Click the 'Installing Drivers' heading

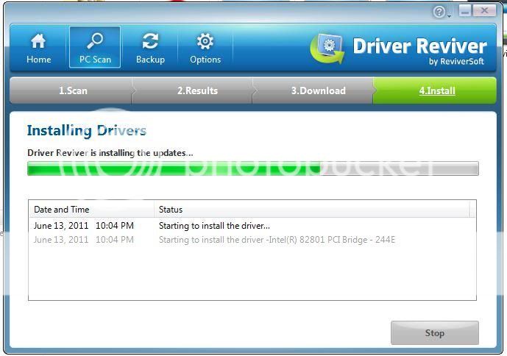click(x=87, y=131)
